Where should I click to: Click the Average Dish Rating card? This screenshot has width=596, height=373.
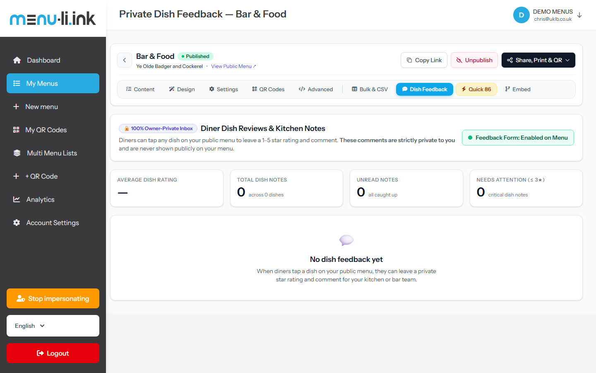167,188
